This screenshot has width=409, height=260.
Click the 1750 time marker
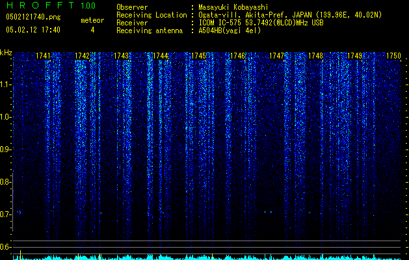point(393,56)
